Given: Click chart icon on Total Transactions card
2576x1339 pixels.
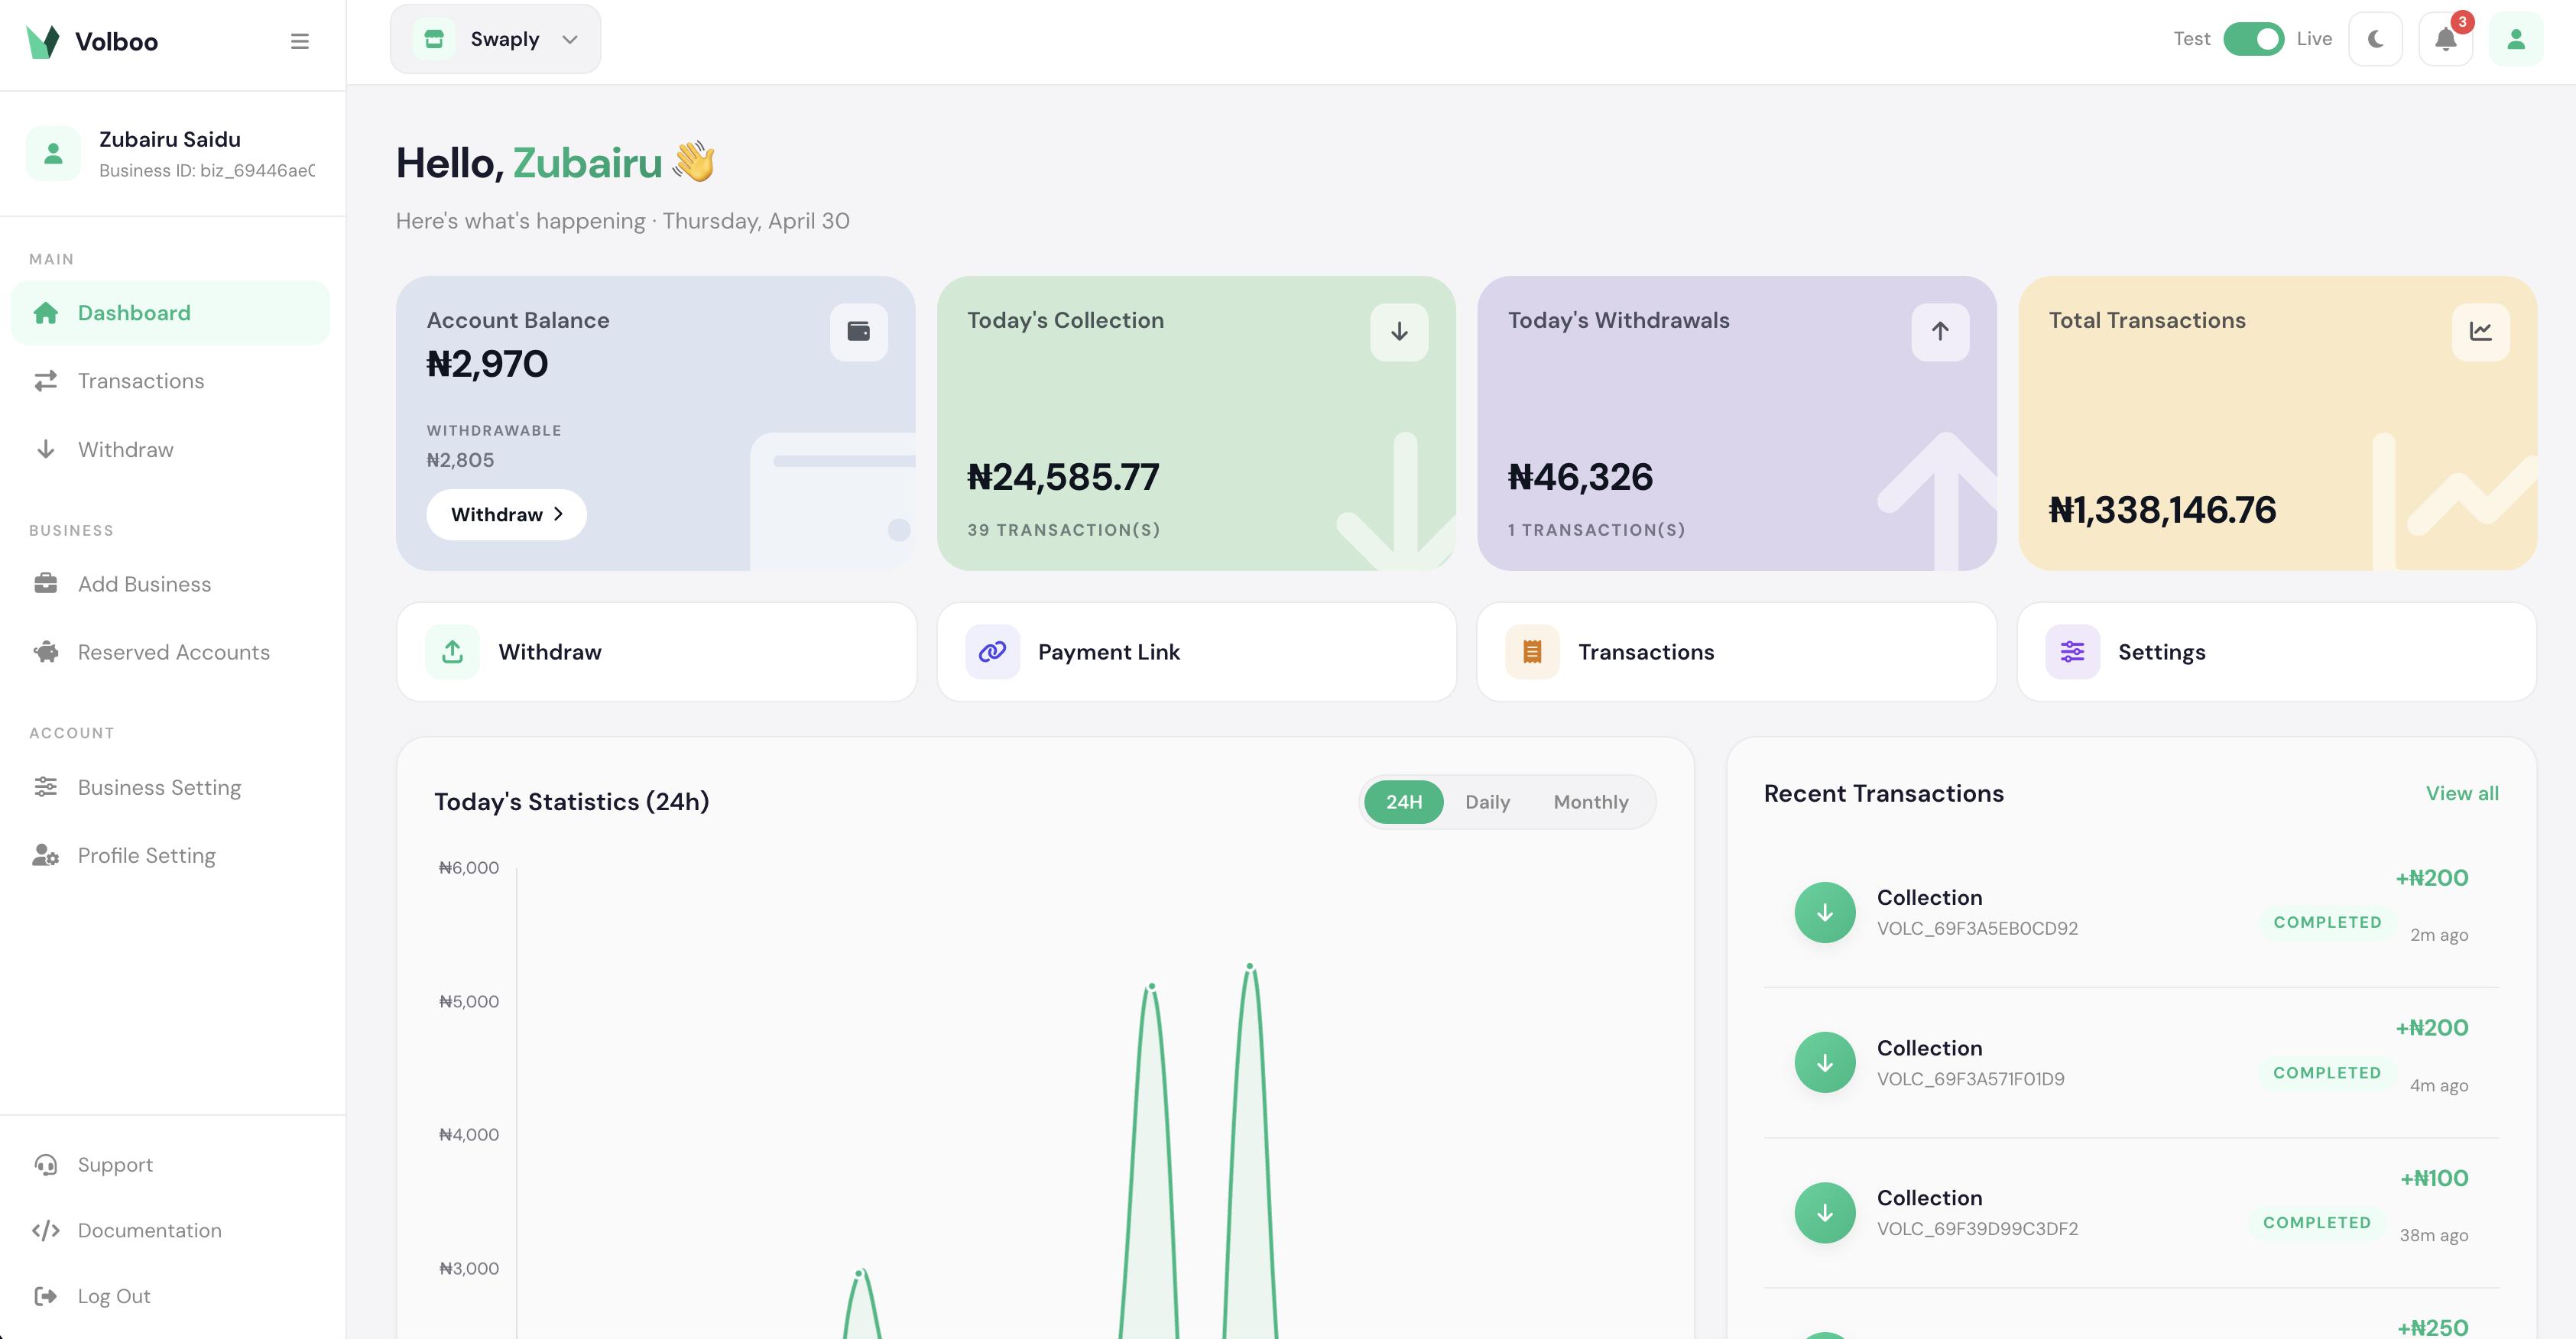Looking at the screenshot, I should [x=2480, y=332].
